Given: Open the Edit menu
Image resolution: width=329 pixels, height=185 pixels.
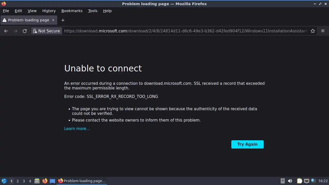Looking at the screenshot, I should pos(18,11).
